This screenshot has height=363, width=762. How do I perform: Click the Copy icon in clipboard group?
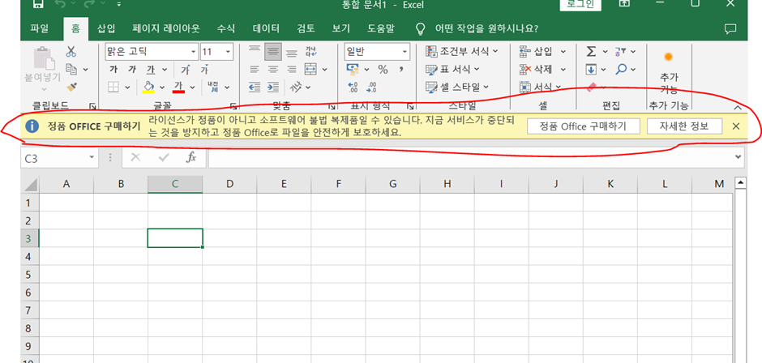click(x=71, y=69)
